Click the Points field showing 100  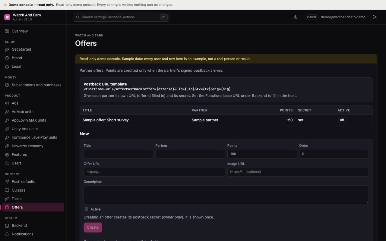[262, 154]
